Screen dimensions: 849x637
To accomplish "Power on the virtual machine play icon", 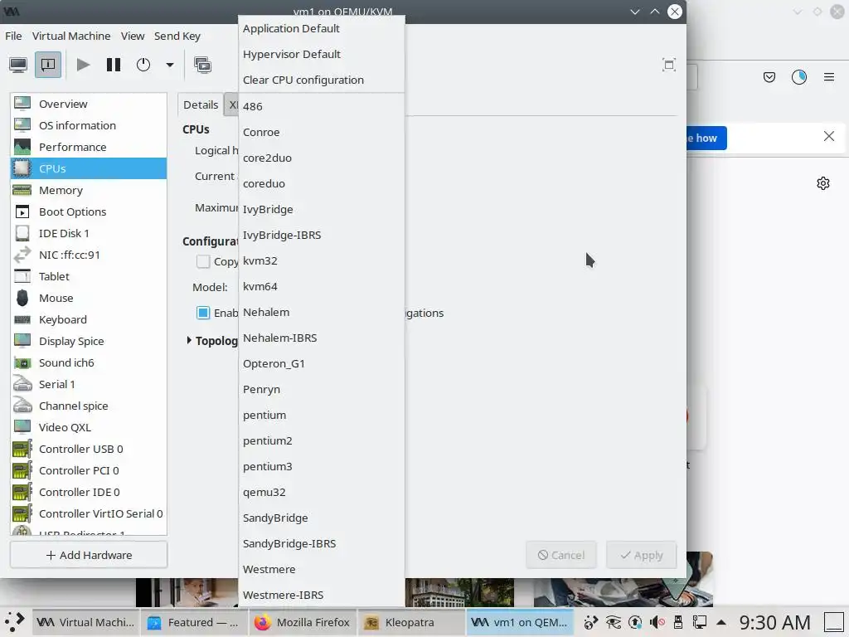I will [x=83, y=65].
